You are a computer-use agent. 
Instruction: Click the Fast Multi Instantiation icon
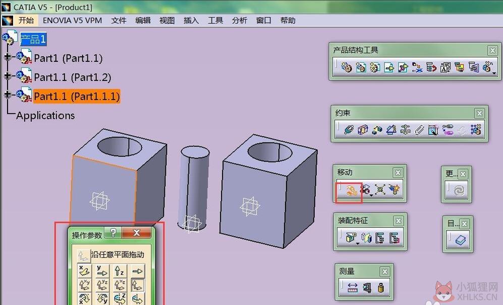(487, 66)
